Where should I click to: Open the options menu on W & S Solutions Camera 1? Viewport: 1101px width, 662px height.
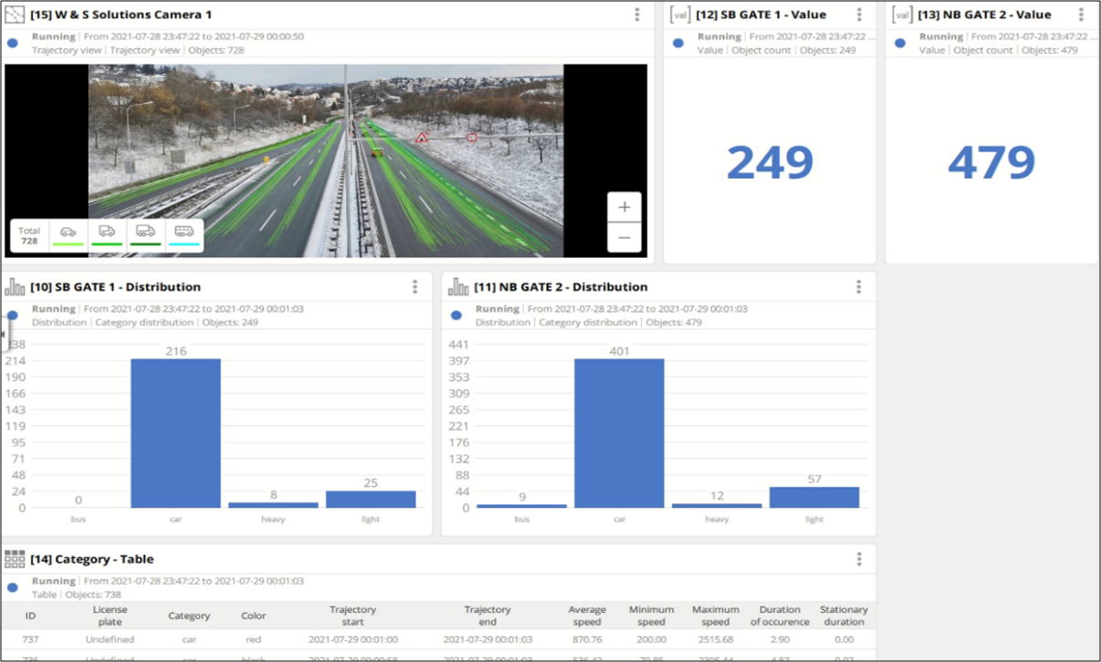tap(636, 14)
